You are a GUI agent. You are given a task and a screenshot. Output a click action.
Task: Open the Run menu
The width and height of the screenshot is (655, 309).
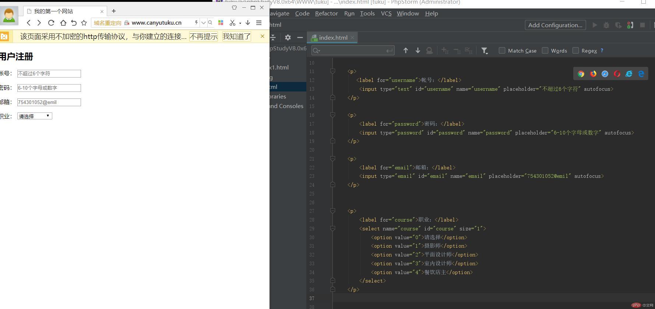[349, 14]
